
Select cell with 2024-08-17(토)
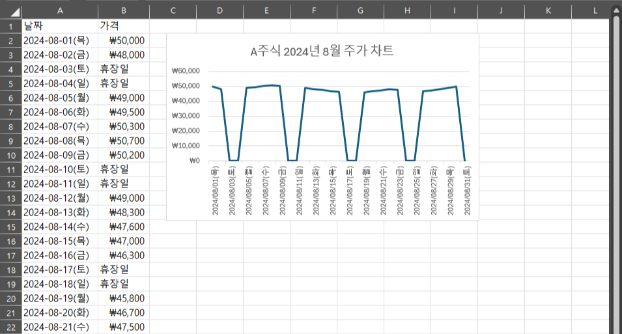[x=60, y=270]
